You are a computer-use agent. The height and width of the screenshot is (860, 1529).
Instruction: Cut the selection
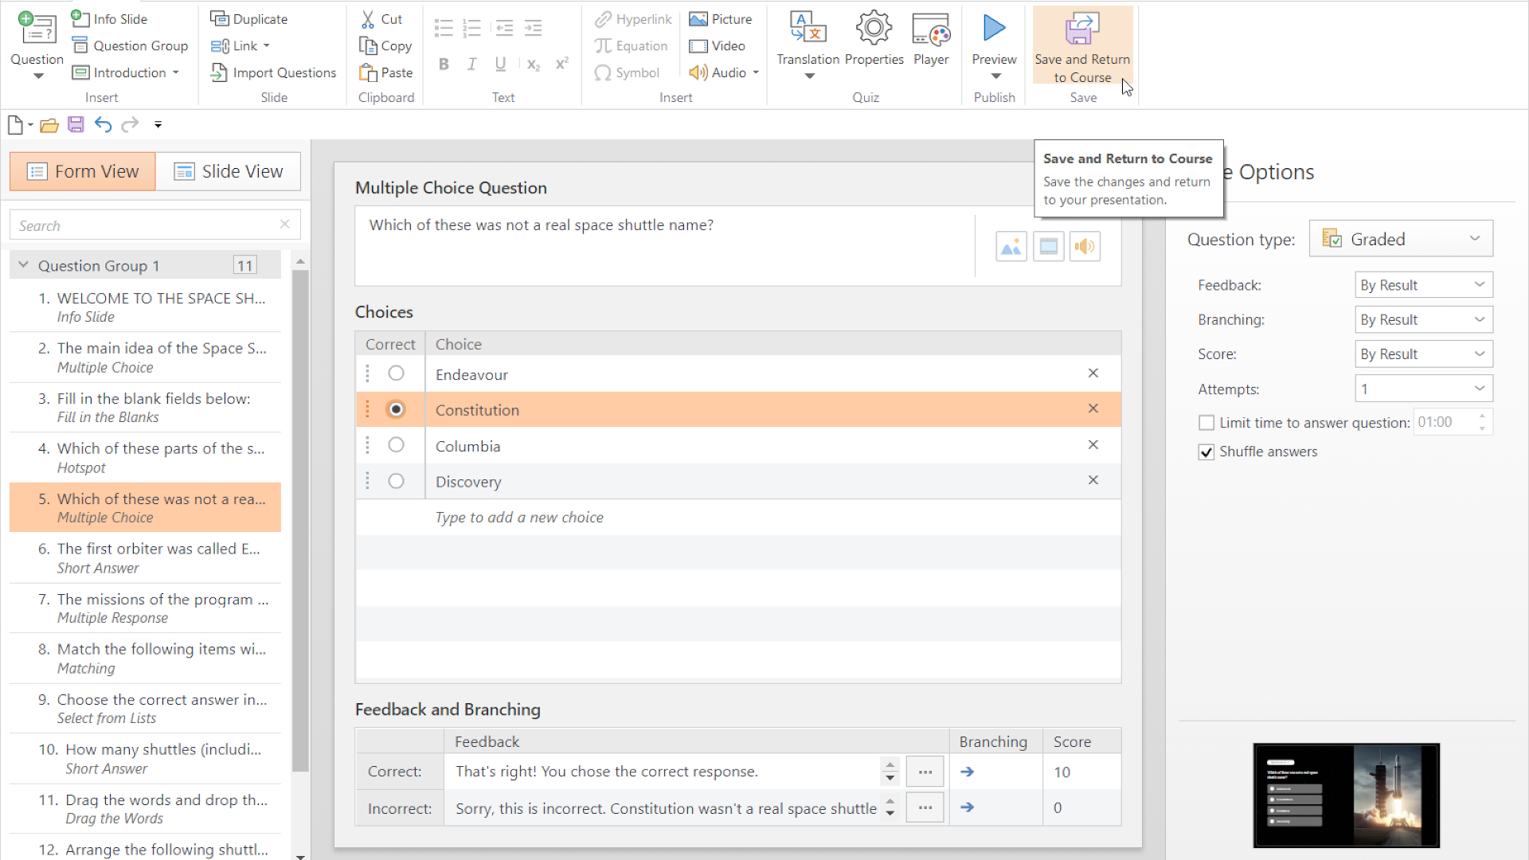coord(381,18)
